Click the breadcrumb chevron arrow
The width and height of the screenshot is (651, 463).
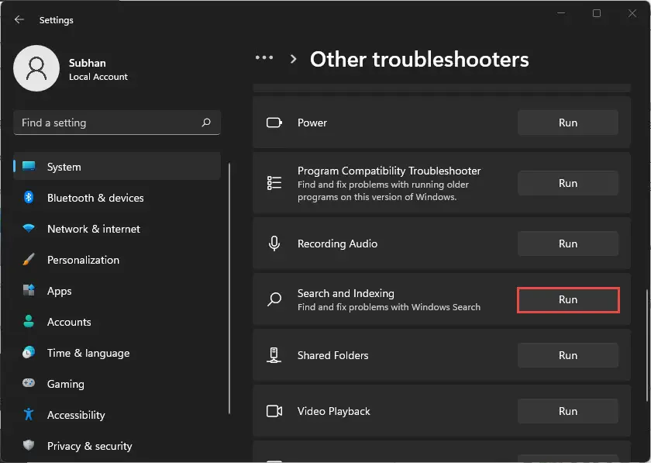293,59
